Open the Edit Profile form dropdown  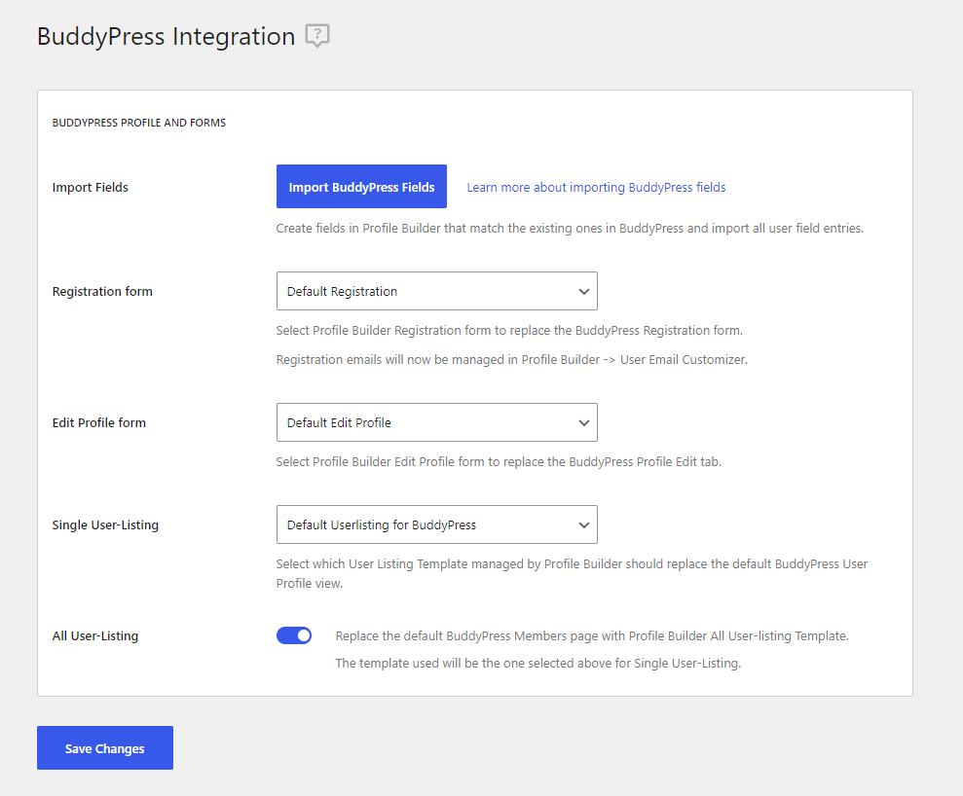[x=436, y=422]
